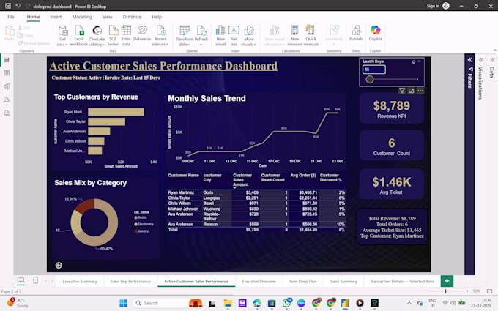This screenshot has width=498, height=311.
Task: Collapse the ribbon with the chevron
Action: click(494, 50)
